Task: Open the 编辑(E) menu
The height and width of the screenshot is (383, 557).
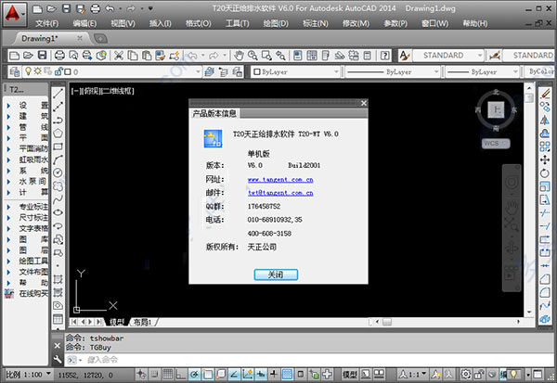Action: coord(84,23)
